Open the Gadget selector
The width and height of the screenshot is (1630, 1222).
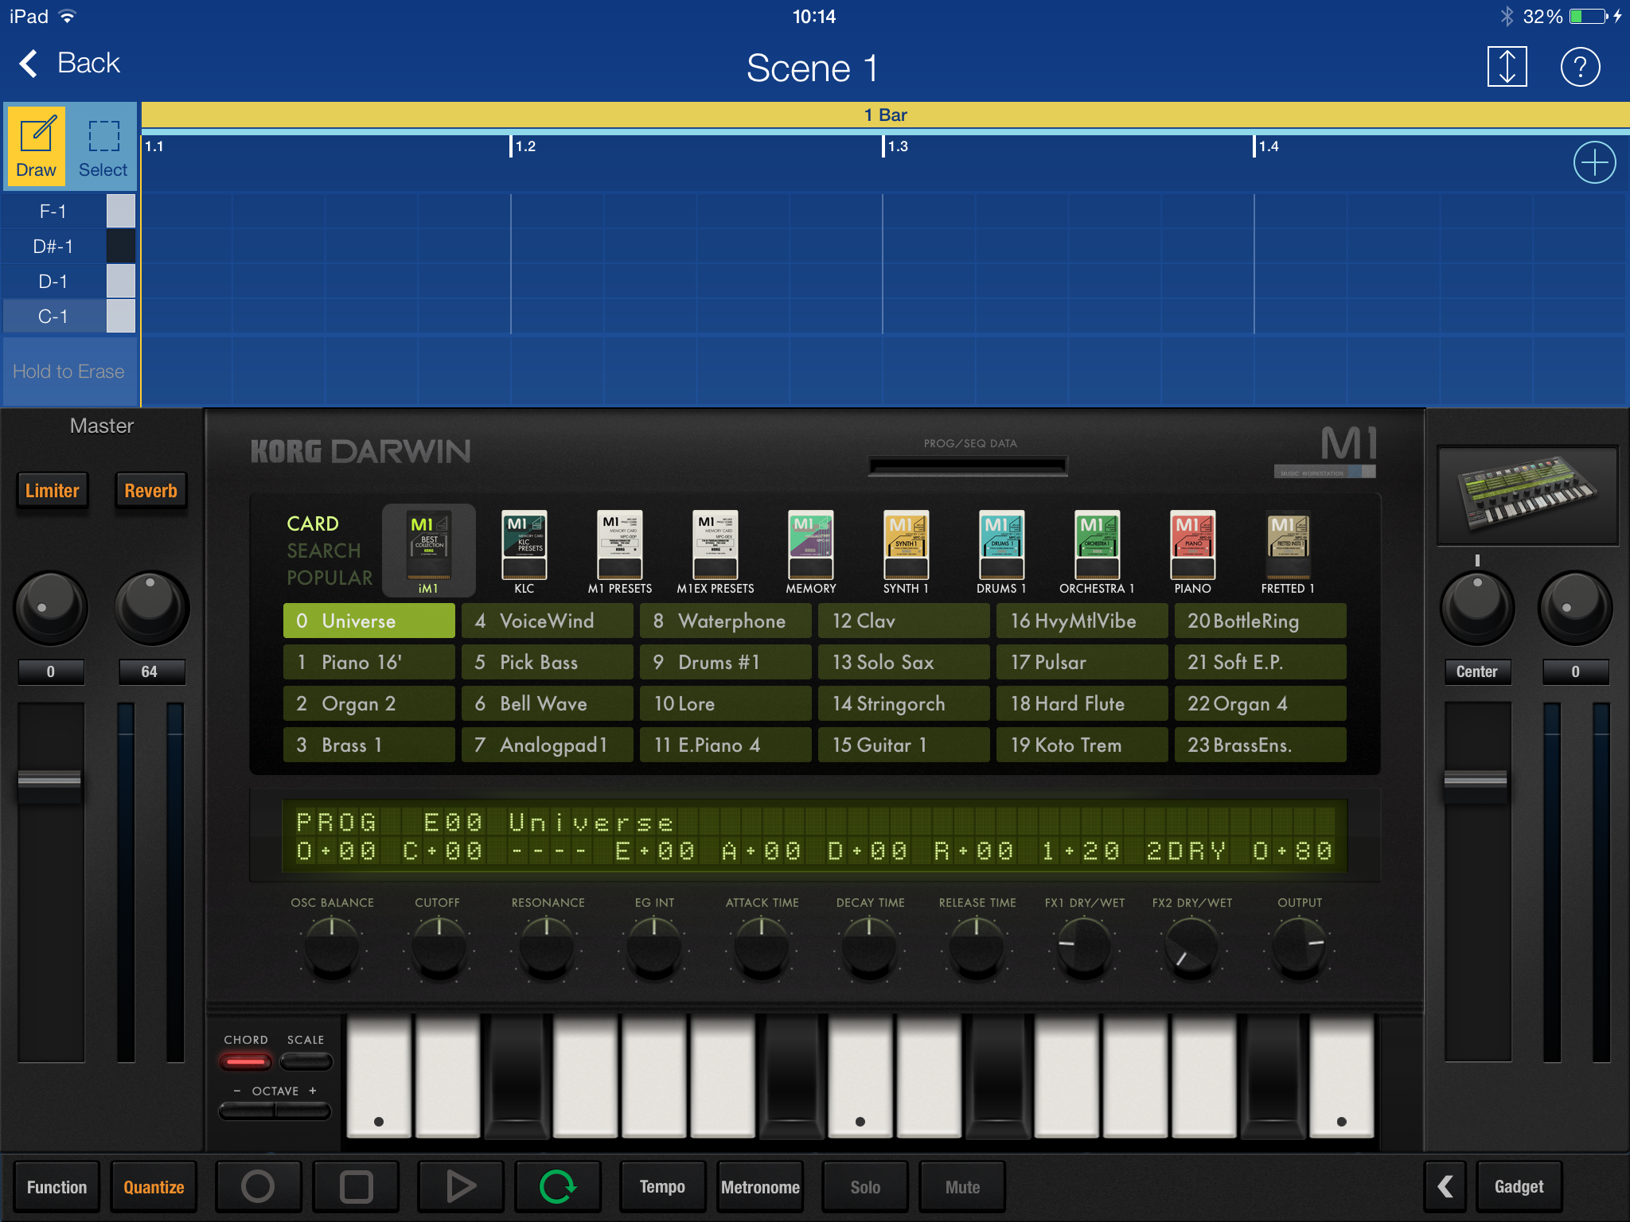point(1519,1186)
